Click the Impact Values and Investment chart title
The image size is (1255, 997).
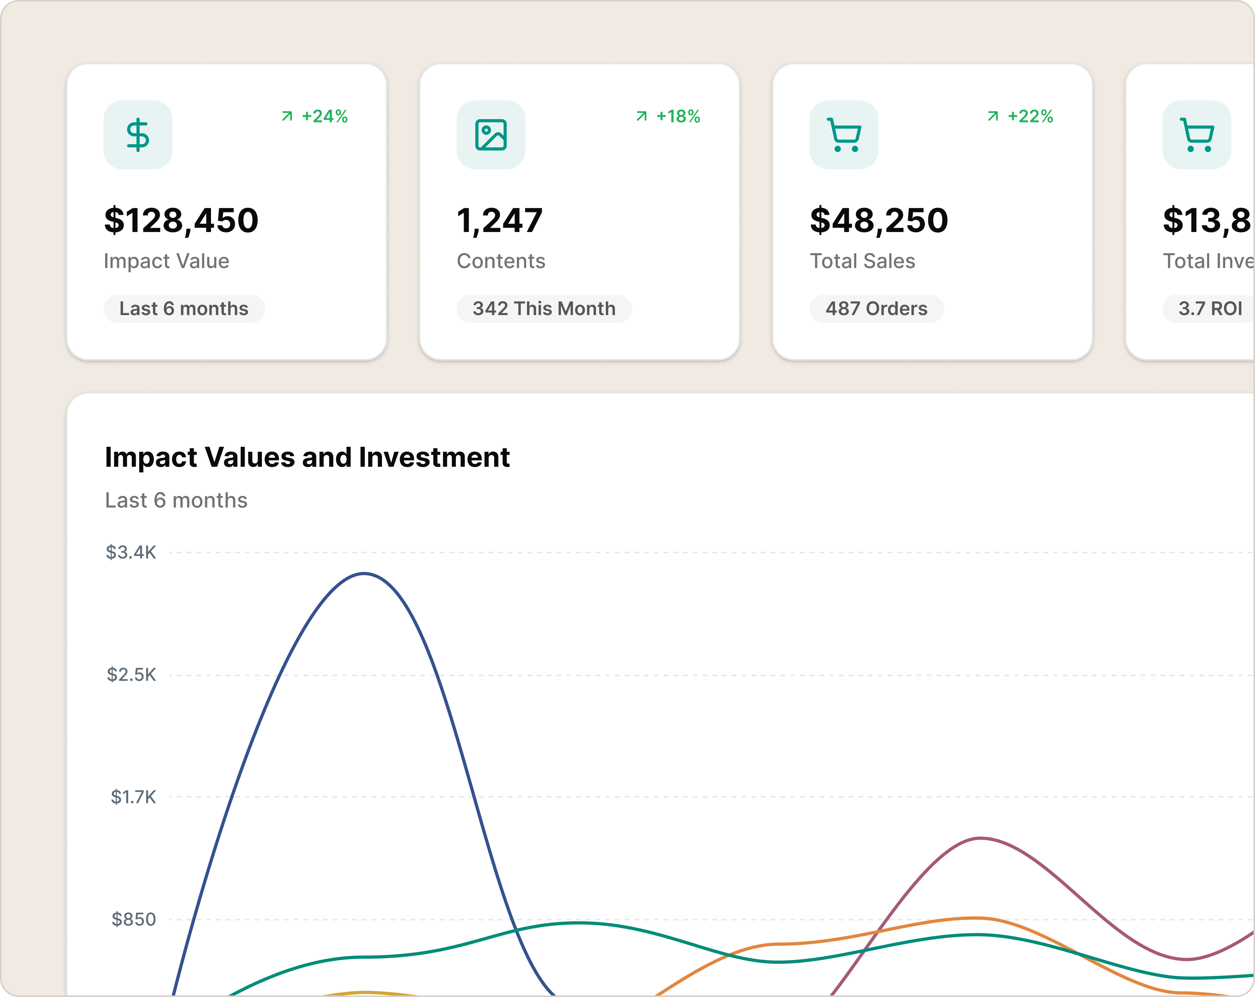307,457
